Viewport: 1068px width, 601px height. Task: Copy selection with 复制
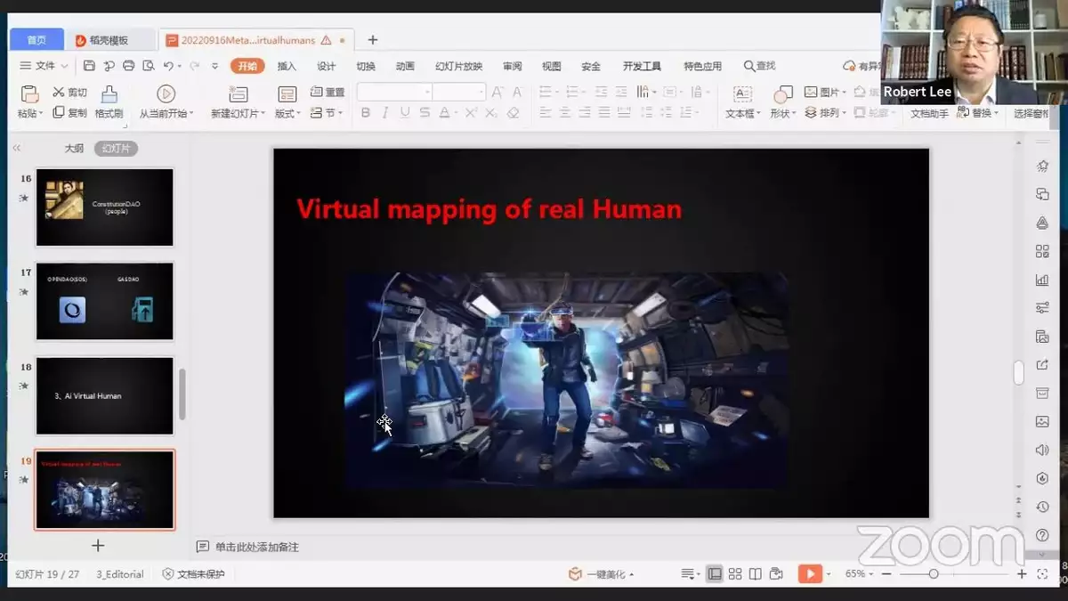click(x=69, y=113)
